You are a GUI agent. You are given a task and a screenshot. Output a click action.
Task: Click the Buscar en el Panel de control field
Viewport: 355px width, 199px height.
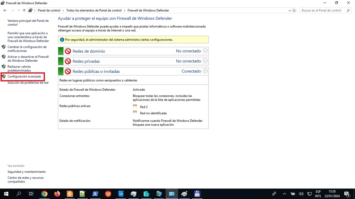pyautogui.click(x=326, y=11)
